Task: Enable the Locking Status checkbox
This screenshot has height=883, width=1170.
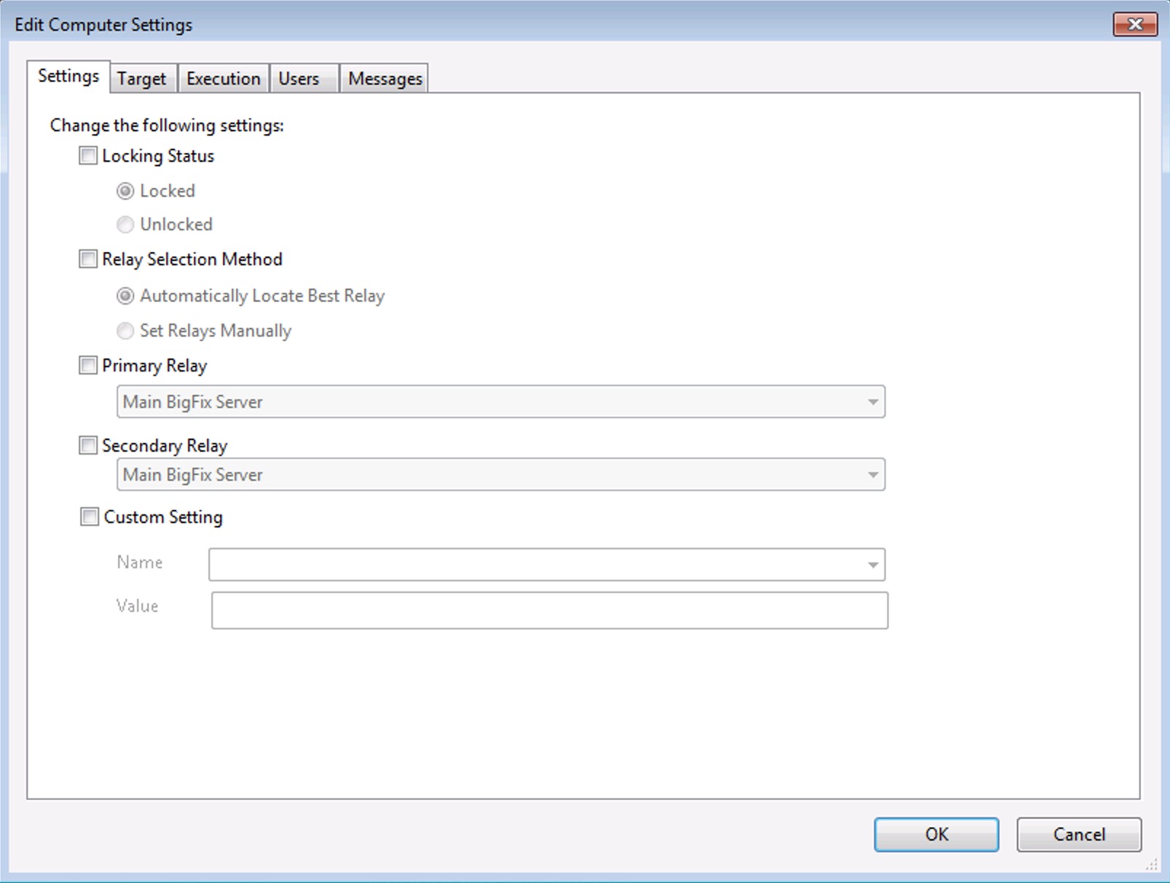Action: 87,154
